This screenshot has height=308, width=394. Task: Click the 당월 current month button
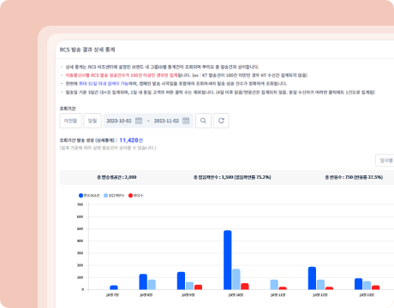(93, 121)
